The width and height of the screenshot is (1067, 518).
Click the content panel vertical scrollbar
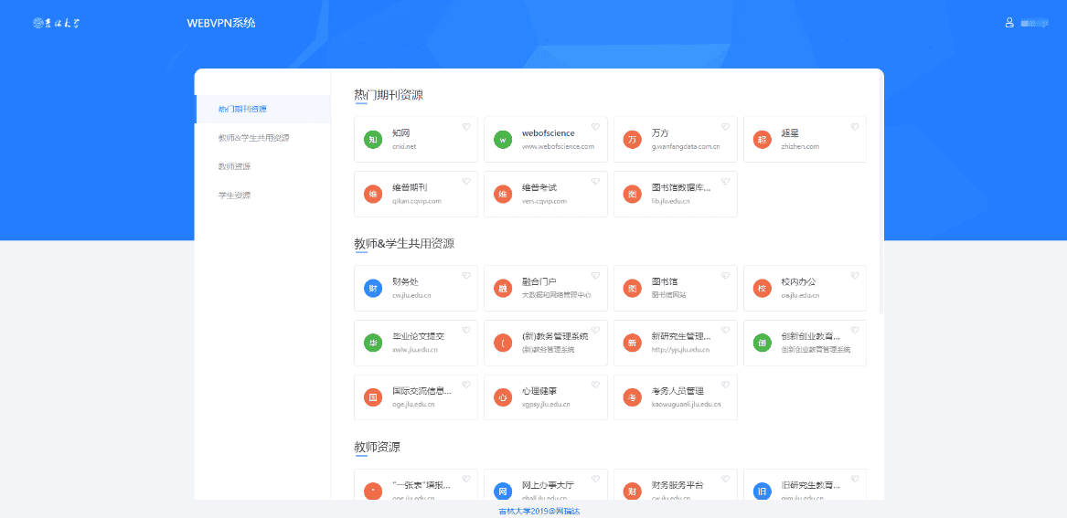882,194
